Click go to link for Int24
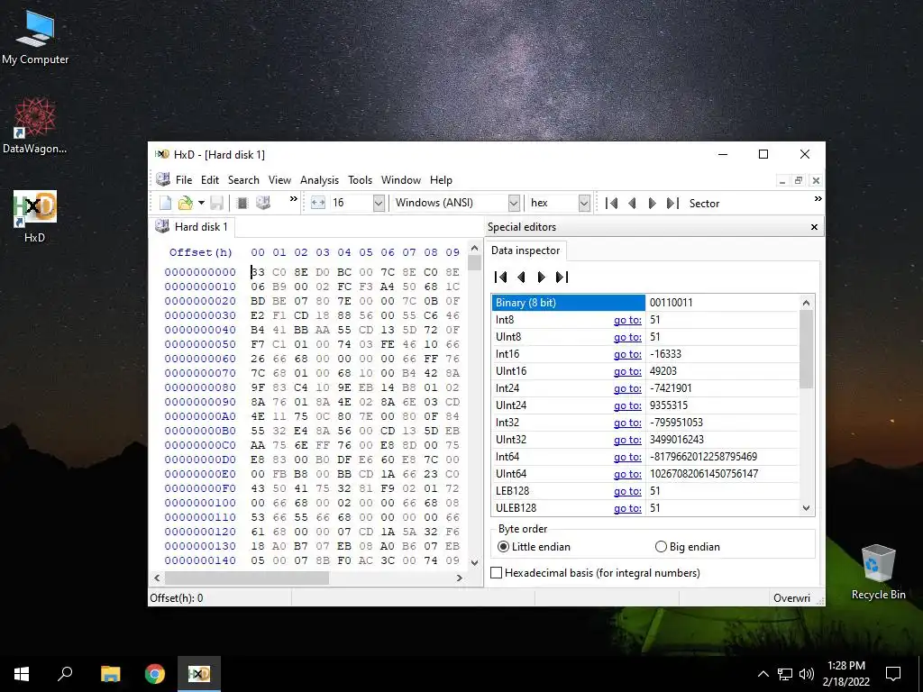Screen dimensions: 923x692 (627, 388)
